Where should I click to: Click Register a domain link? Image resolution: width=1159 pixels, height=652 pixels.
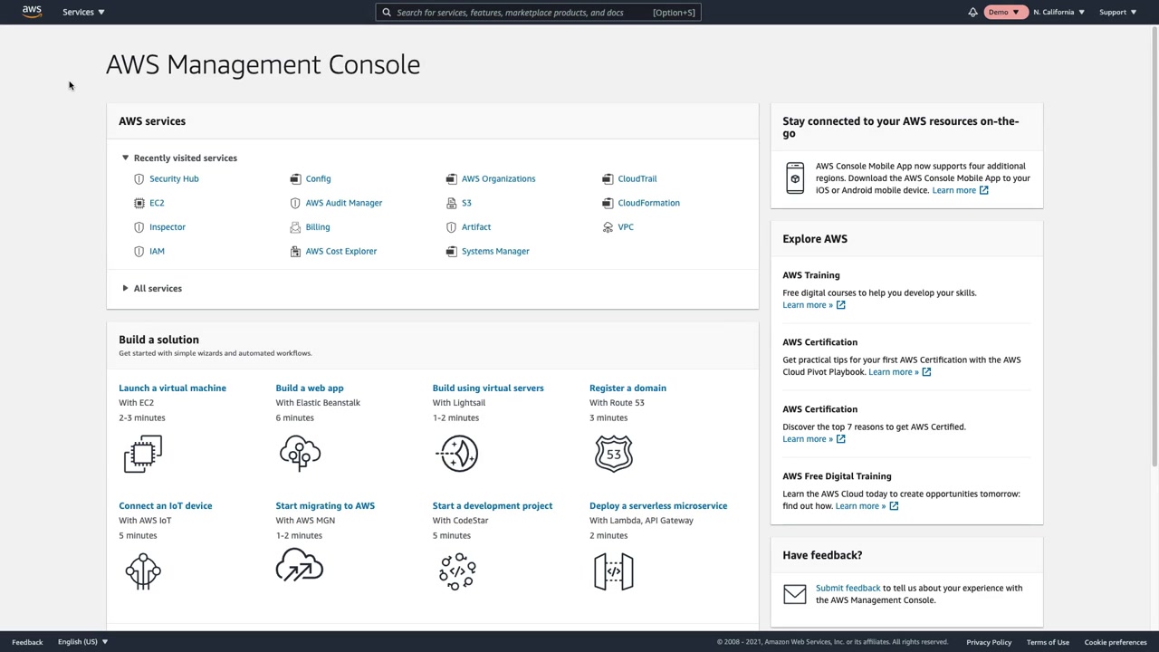(x=627, y=388)
